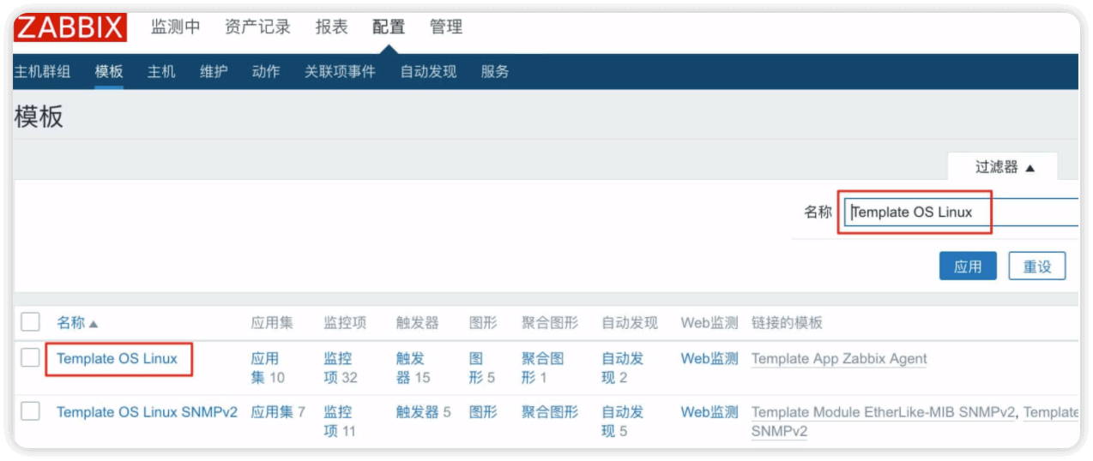Go to 关联项事件 submenu
Image resolution: width=1093 pixels, height=461 pixels.
pyautogui.click(x=340, y=72)
